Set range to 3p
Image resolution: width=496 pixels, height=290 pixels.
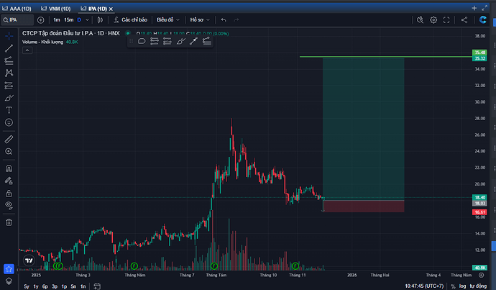55,286
